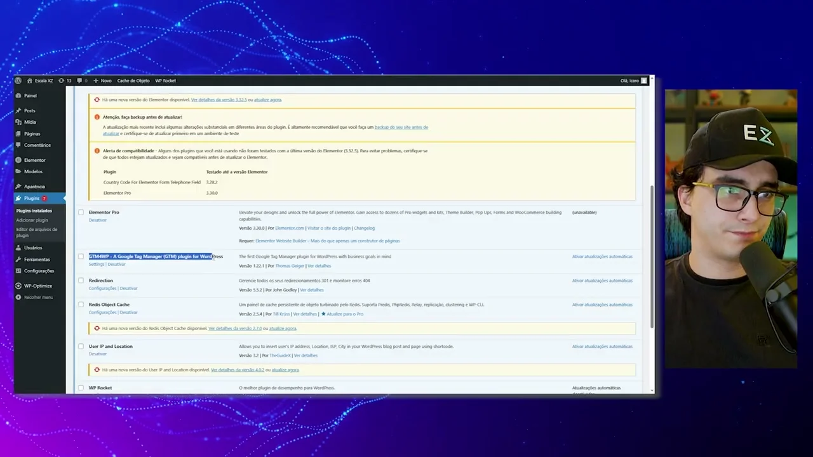Screen dimensions: 813x457
Task: Check the WP Rocket plugin checkbox
Action: (x=81, y=388)
